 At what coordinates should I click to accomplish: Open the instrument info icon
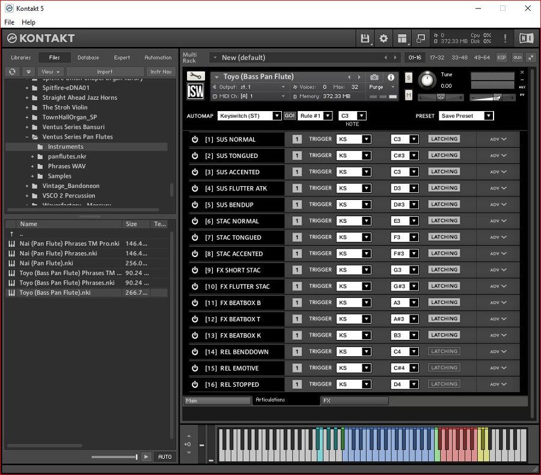[391, 77]
